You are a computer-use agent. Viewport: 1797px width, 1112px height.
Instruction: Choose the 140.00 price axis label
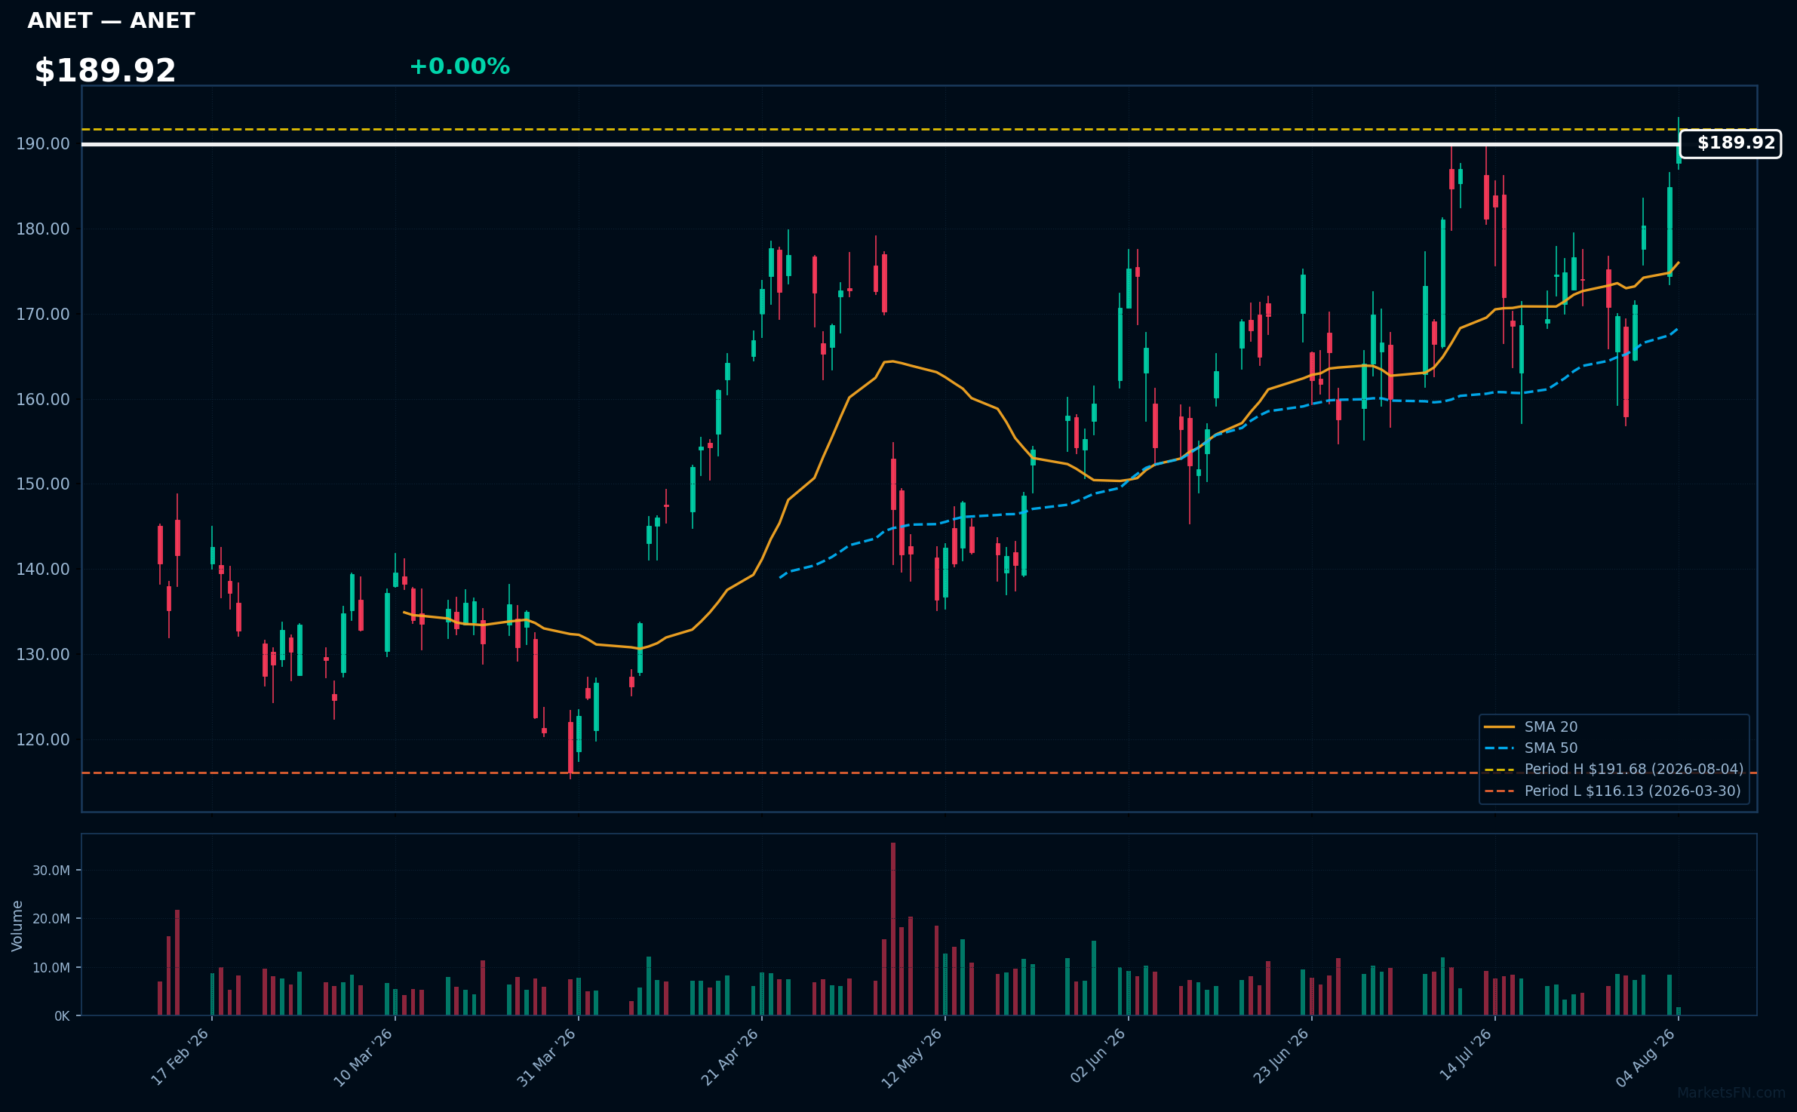[x=43, y=570]
